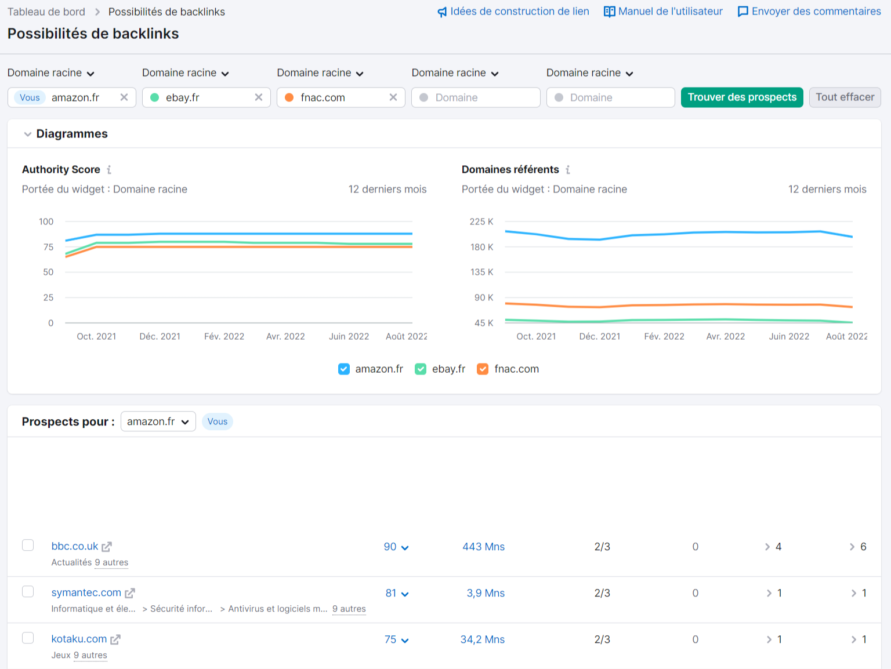Expand bbc.co.uk authority score 90 dropdown
This screenshot has width=891, height=669.
(x=396, y=547)
